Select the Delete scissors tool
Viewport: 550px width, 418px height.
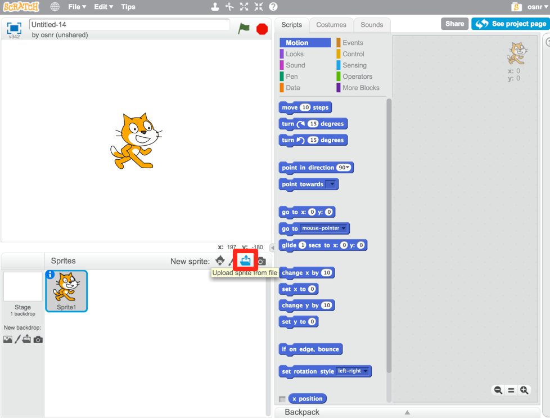(229, 7)
